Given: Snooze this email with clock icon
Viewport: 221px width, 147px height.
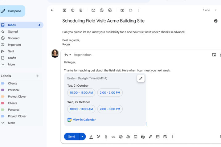Looking at the screenshot, I should [x=102, y=10].
